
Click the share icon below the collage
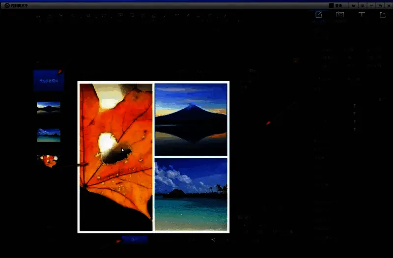coord(213,240)
